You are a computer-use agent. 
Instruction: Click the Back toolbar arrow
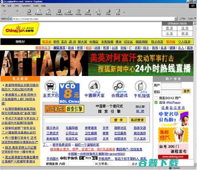click(5, 12)
